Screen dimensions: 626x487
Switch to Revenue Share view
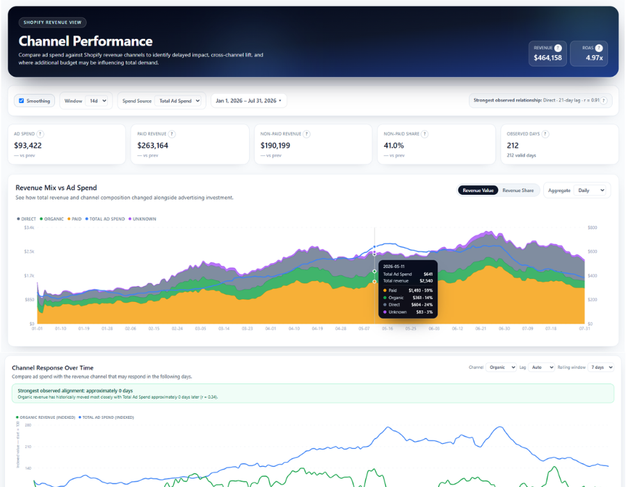click(x=517, y=191)
